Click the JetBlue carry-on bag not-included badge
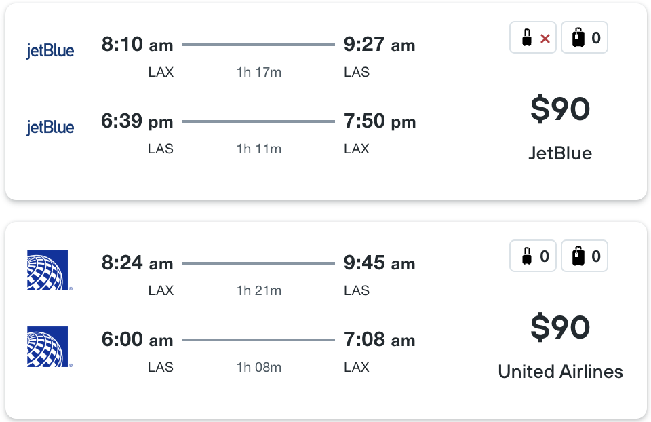Image resolution: width=651 pixels, height=422 pixels. coord(533,37)
